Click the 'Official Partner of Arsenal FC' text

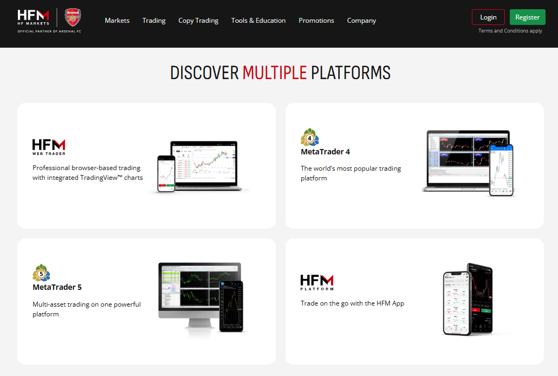coord(49,31)
